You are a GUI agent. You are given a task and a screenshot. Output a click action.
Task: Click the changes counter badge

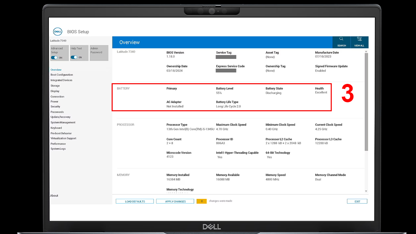[201, 201]
